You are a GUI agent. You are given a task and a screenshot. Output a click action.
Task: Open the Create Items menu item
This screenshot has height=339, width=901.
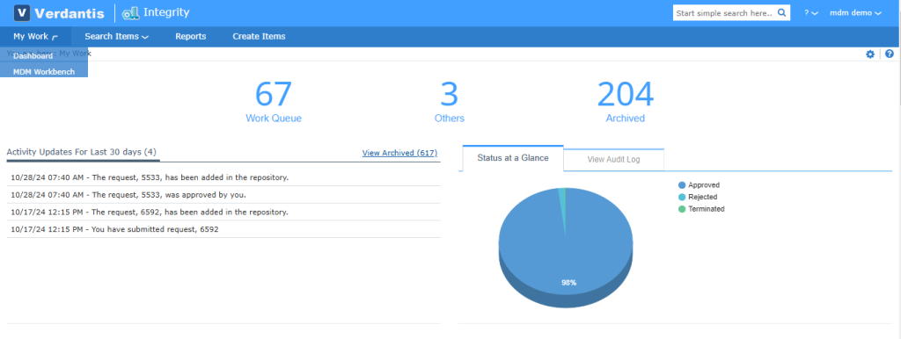point(259,36)
